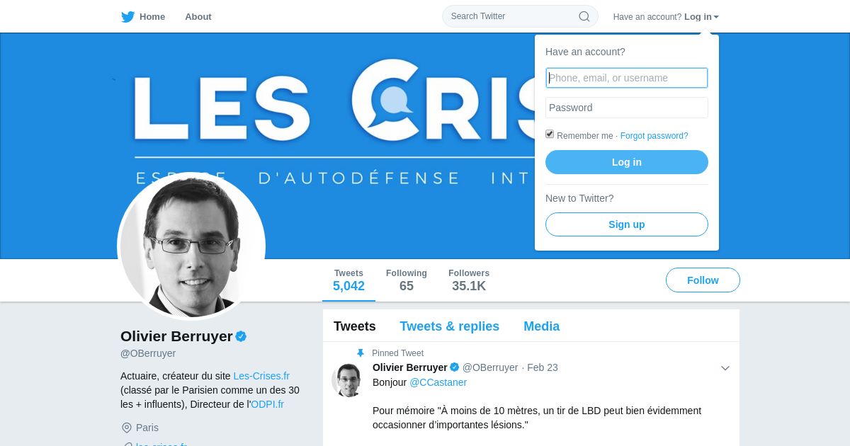
Task: Click the search magnifier icon
Action: pyautogui.click(x=584, y=16)
